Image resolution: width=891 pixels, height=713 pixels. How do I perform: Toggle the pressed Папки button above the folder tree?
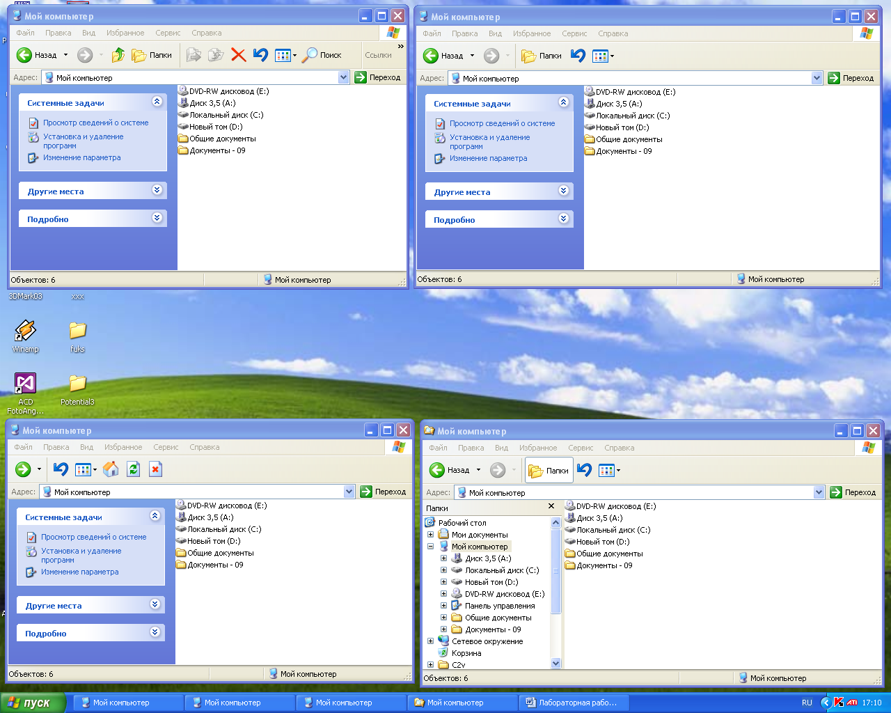pyautogui.click(x=549, y=471)
